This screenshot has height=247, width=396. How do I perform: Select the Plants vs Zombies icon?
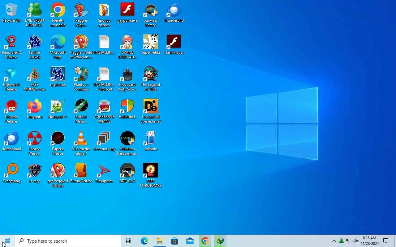[x=81, y=79]
